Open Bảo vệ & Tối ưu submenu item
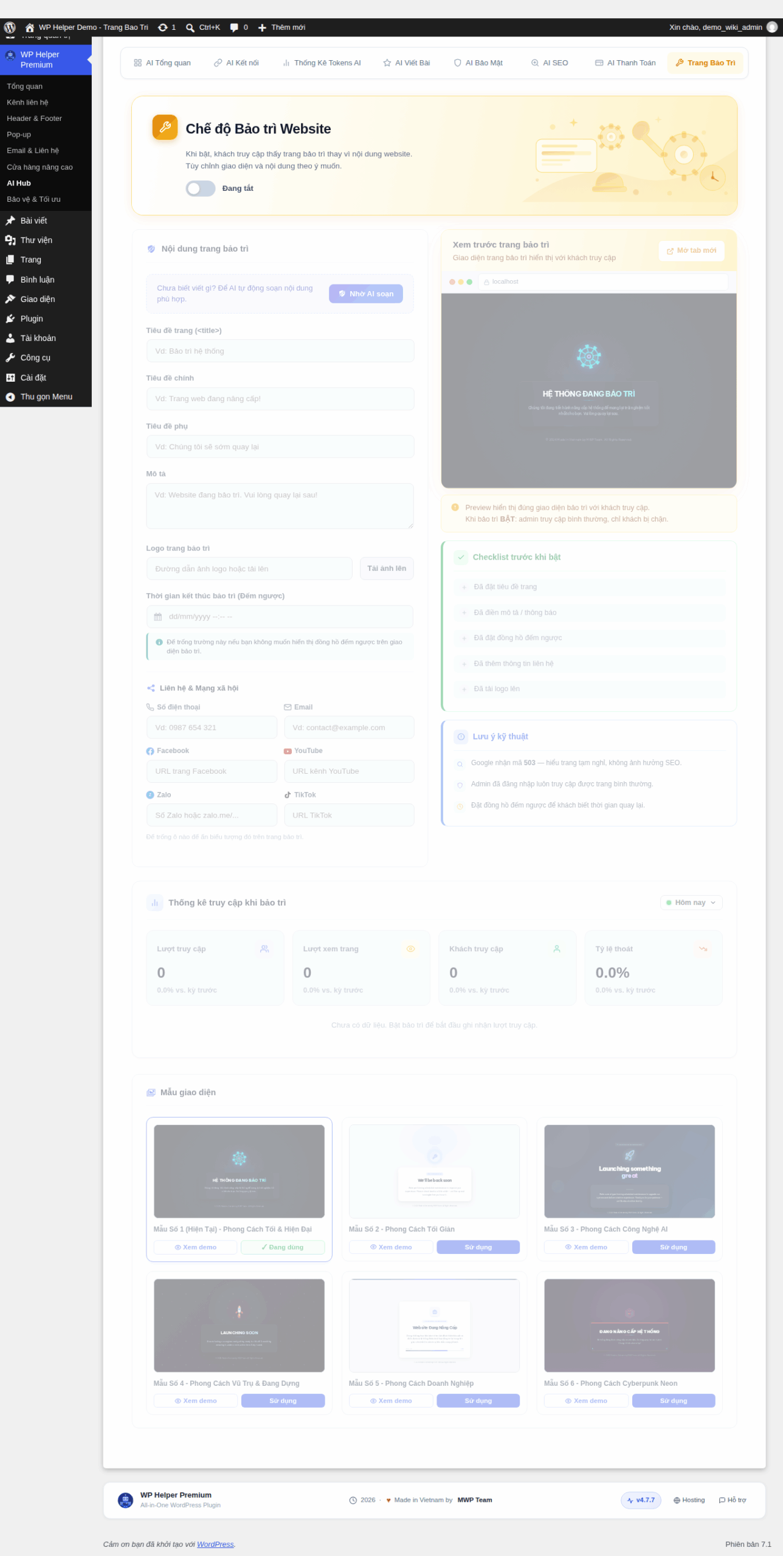The height and width of the screenshot is (1556, 783). (33, 199)
